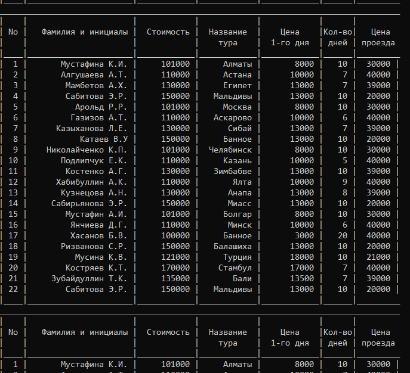Screen dimensions: 410x373
Task: Select Кузнецова А.Н. row name
Action: pyautogui.click(x=94, y=192)
